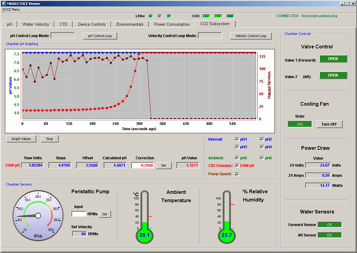The height and width of the screenshot is (253, 357).
Task: Click the CO2 FV status indicator
Action: pos(218,16)
